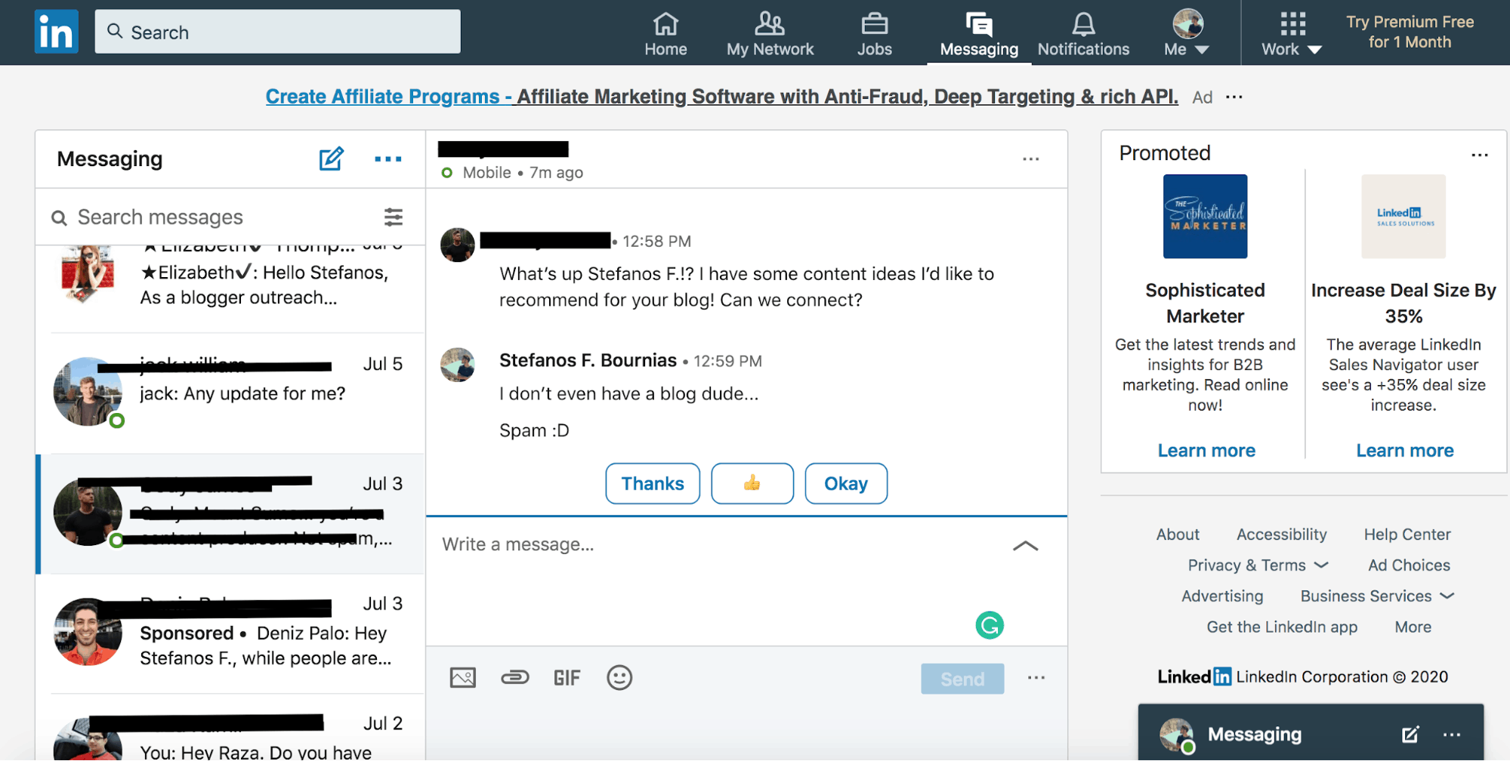Open the Jobs tab
The image size is (1510, 761).
[874, 34]
